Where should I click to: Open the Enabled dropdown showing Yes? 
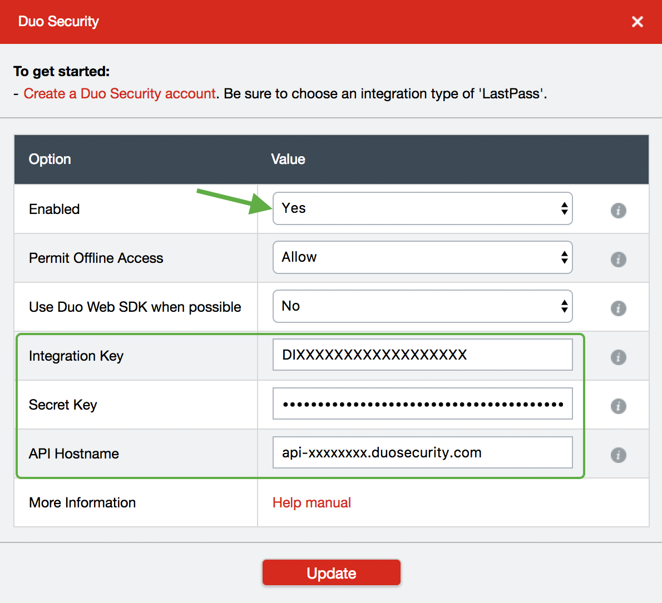pos(423,208)
